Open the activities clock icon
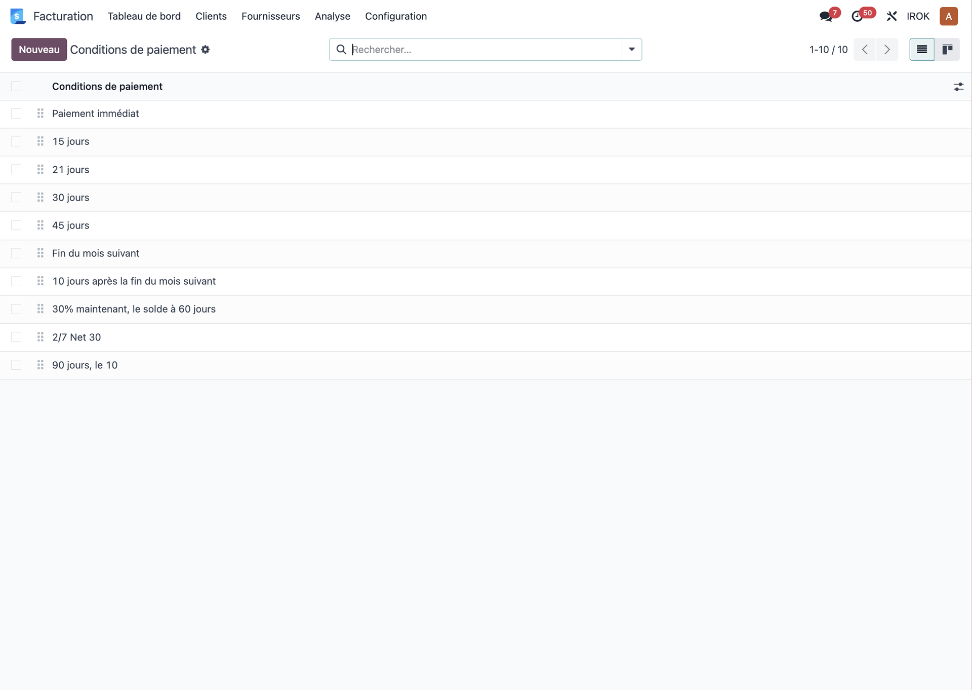The width and height of the screenshot is (972, 690). pos(857,16)
